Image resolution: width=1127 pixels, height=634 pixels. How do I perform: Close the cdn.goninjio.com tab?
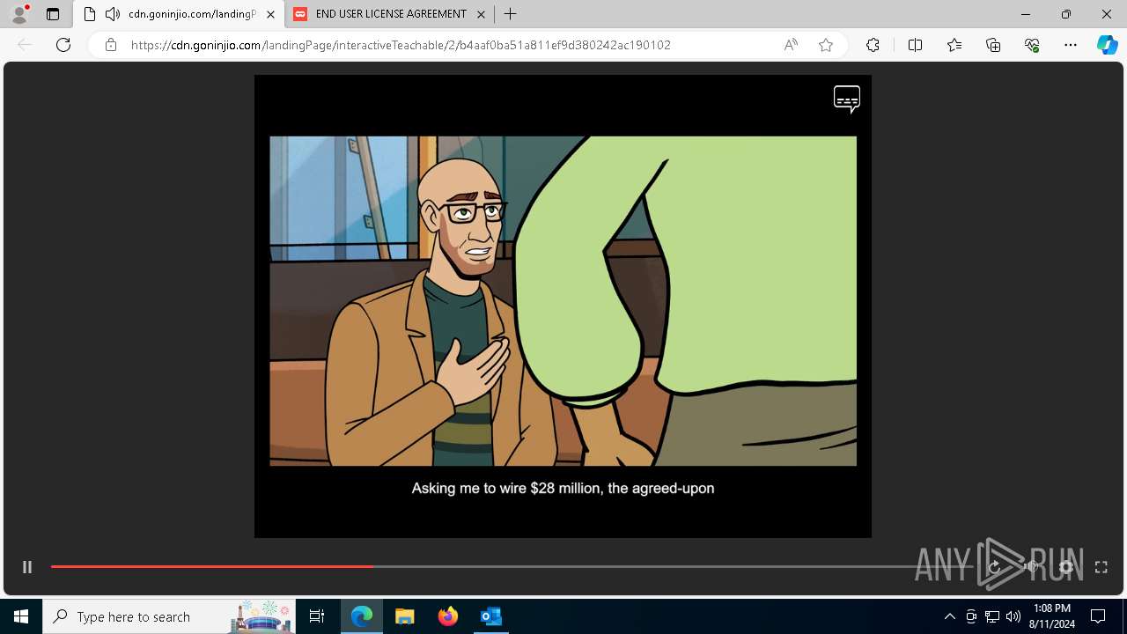[270, 14]
